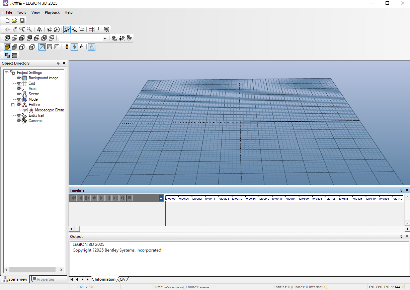Collapse the Entities tree node

(x=13, y=105)
